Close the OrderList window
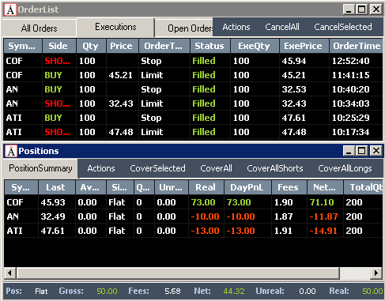This screenshot has height=301, width=385. click(376, 9)
